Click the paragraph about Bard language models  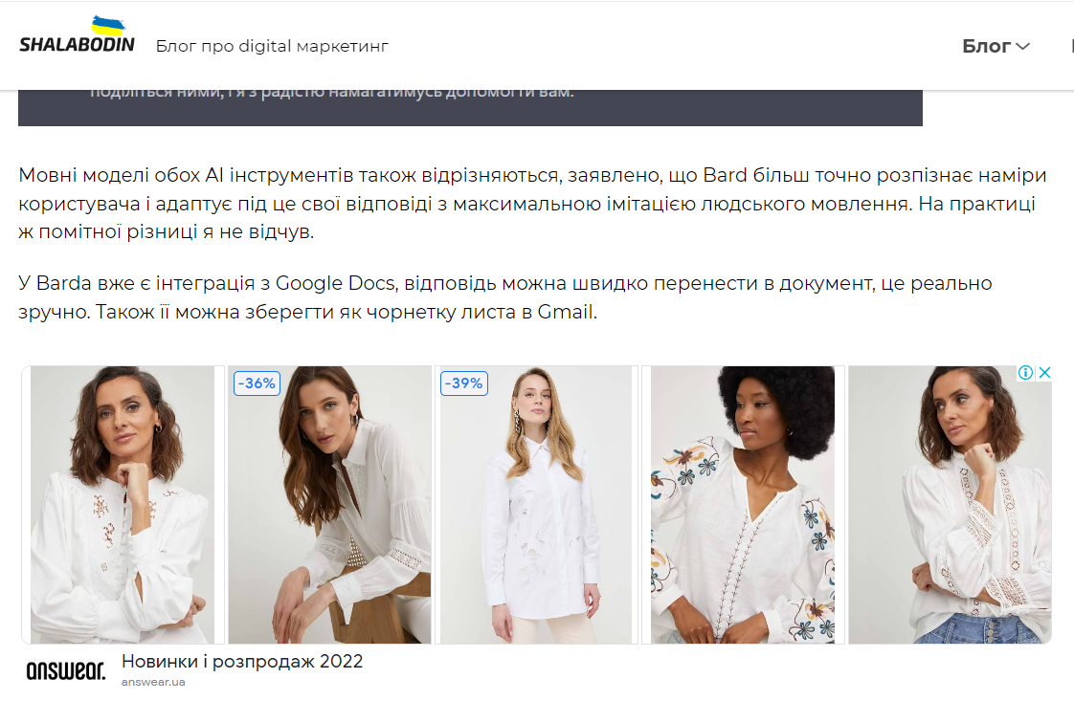[x=532, y=203]
